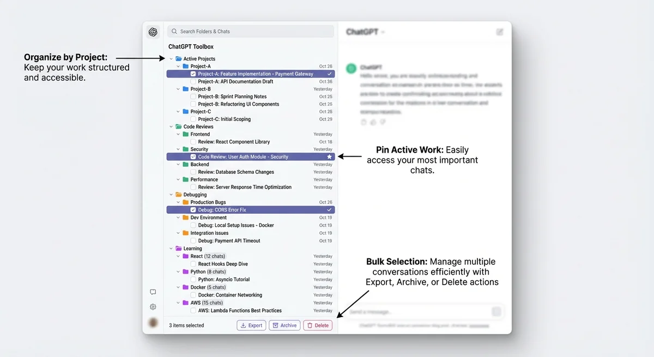Click the purple Docker folder icon
Image resolution: width=654 pixels, height=357 pixels.
coord(184,287)
